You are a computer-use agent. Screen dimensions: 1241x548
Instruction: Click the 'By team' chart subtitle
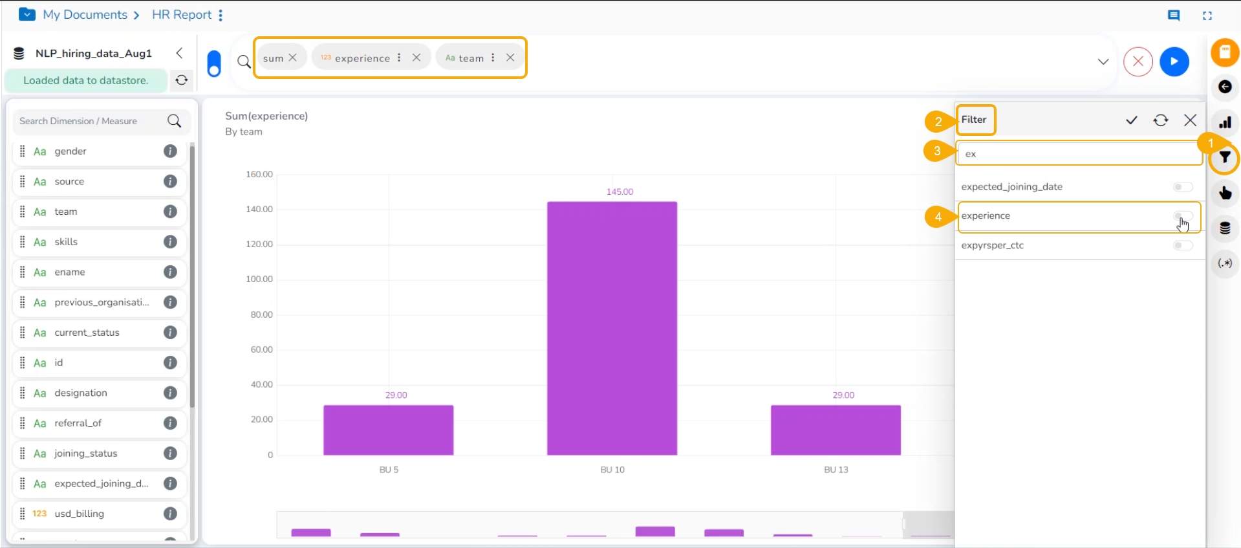pyautogui.click(x=244, y=132)
